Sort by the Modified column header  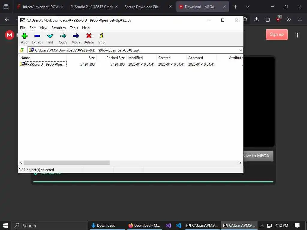point(142,58)
